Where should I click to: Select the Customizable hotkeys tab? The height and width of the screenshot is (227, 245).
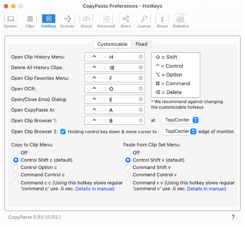(112, 44)
